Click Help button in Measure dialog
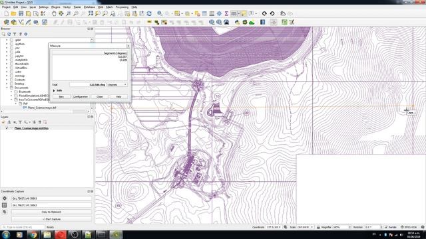 coord(118,97)
